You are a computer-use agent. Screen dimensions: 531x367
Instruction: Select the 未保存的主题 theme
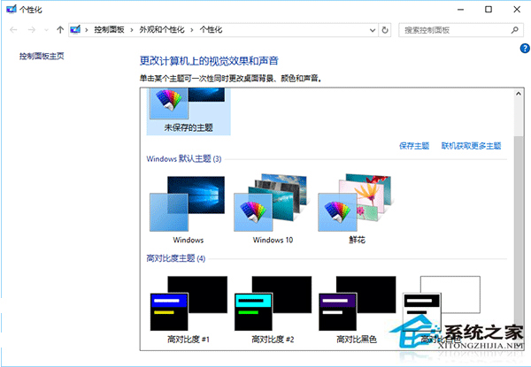pyautogui.click(x=189, y=111)
